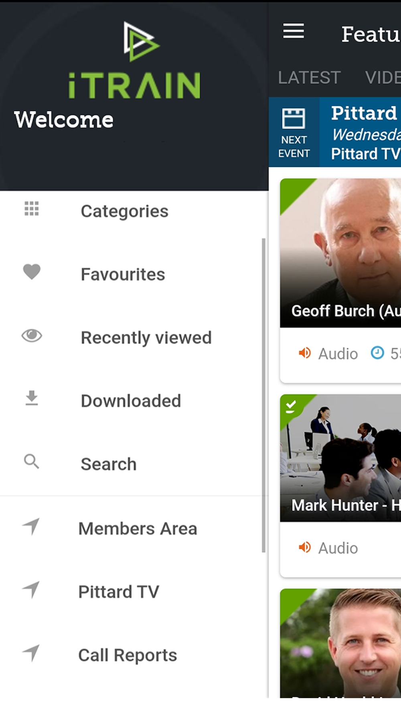Click the Audio label under Mark Hunter
The width and height of the screenshot is (401, 713).
tap(338, 548)
